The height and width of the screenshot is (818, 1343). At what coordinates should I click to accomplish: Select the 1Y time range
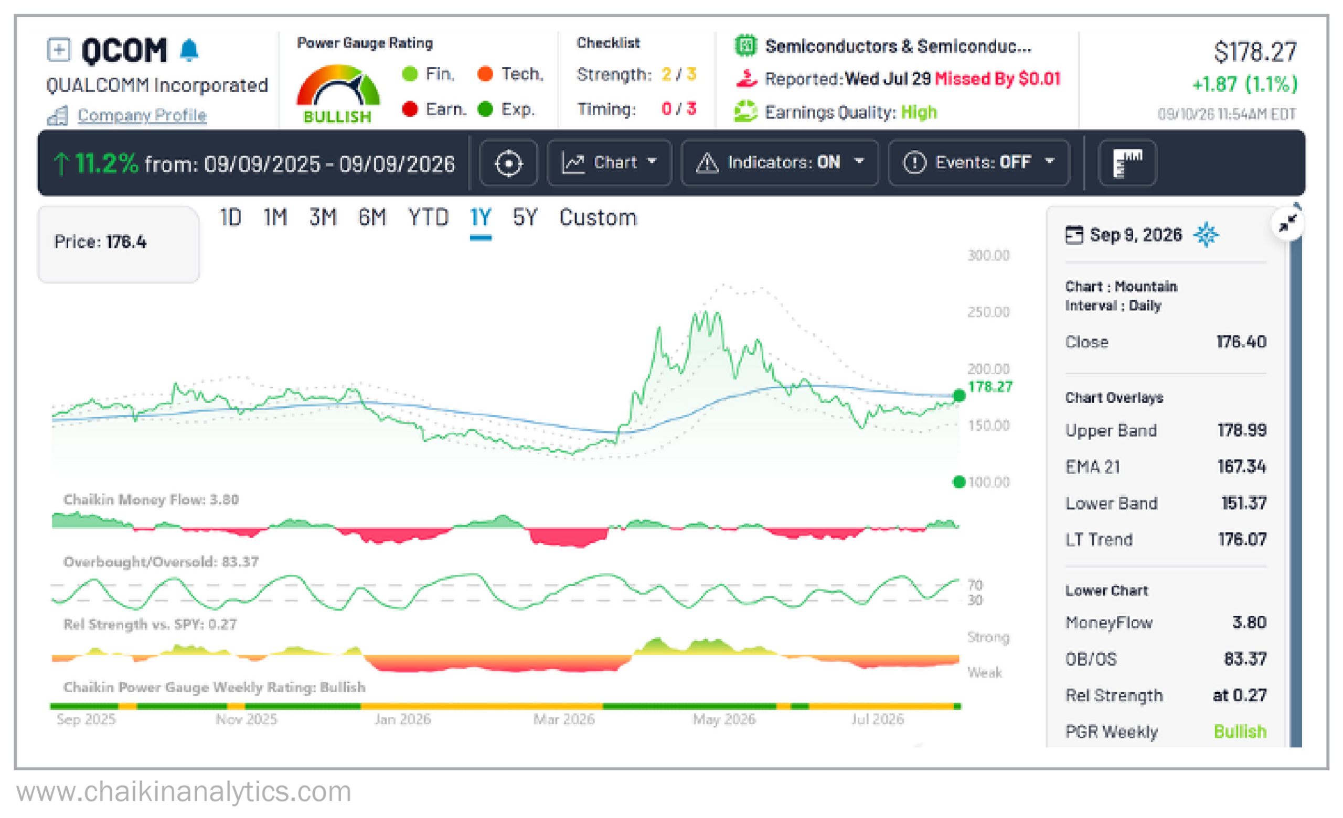480,217
